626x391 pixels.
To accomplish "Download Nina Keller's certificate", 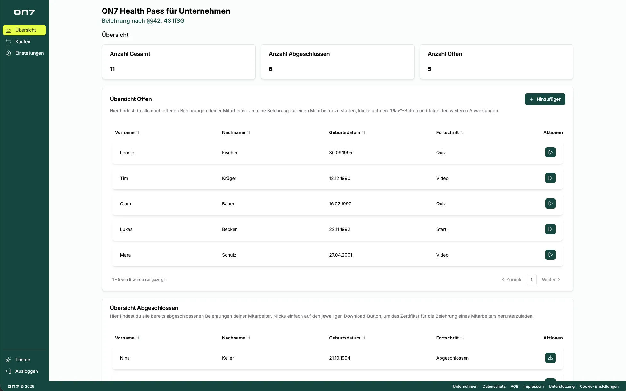I will [550, 358].
